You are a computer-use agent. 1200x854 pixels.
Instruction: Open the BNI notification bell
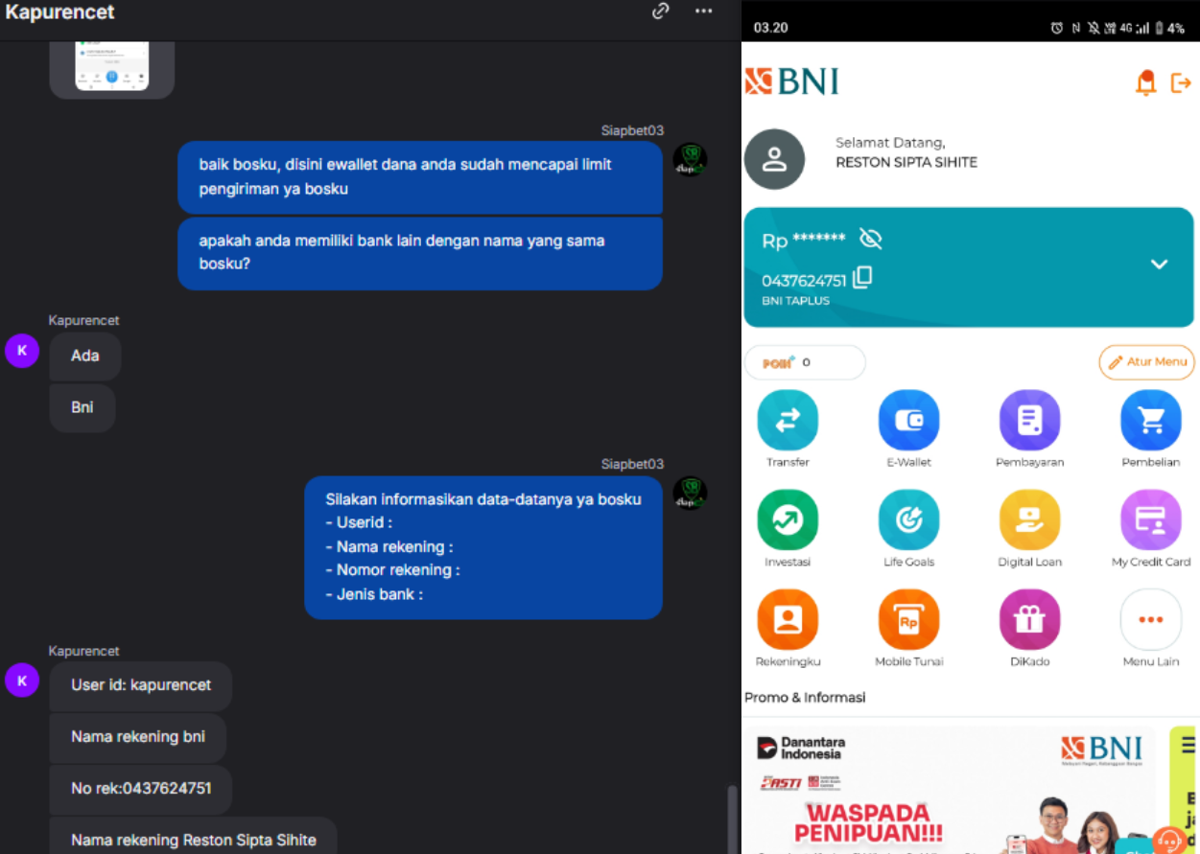[1145, 83]
